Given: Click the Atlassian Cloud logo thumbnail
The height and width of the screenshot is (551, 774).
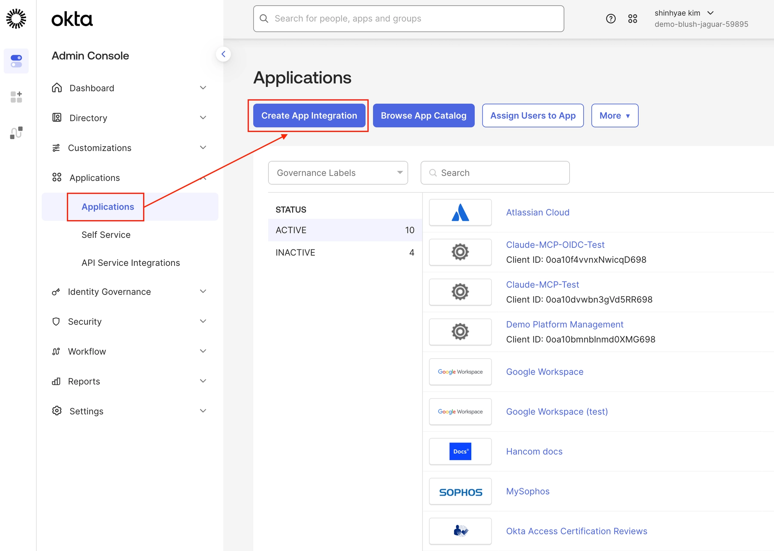Looking at the screenshot, I should pyautogui.click(x=460, y=213).
